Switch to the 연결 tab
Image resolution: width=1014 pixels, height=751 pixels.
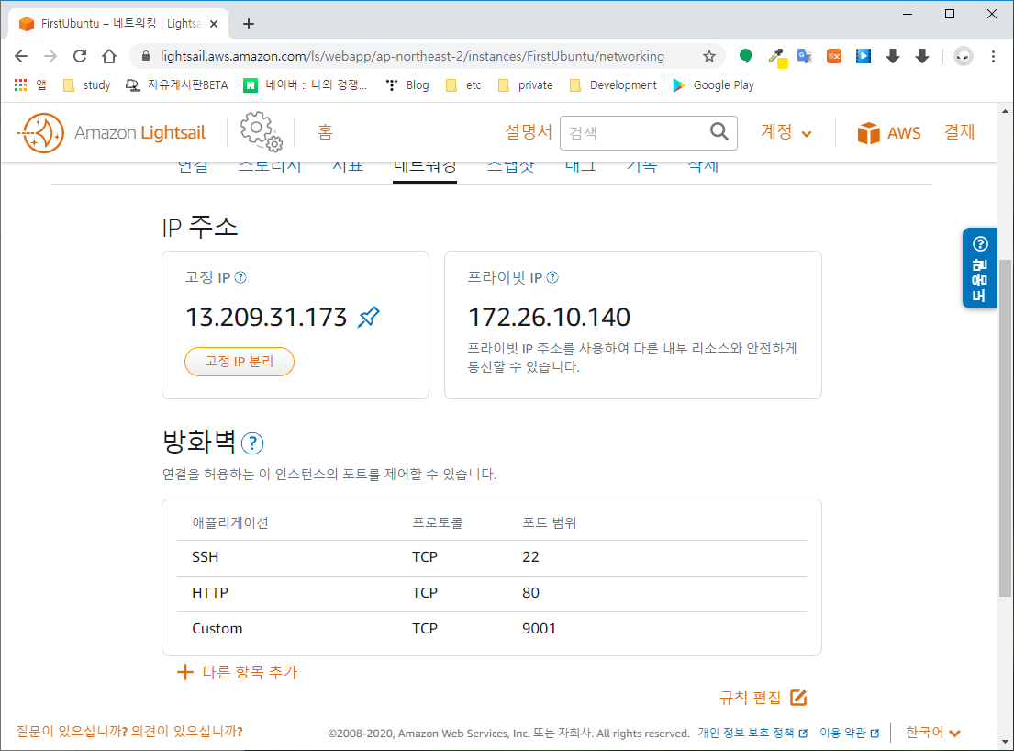[x=193, y=165]
